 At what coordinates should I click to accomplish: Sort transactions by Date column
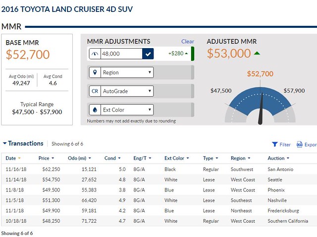click(13, 158)
